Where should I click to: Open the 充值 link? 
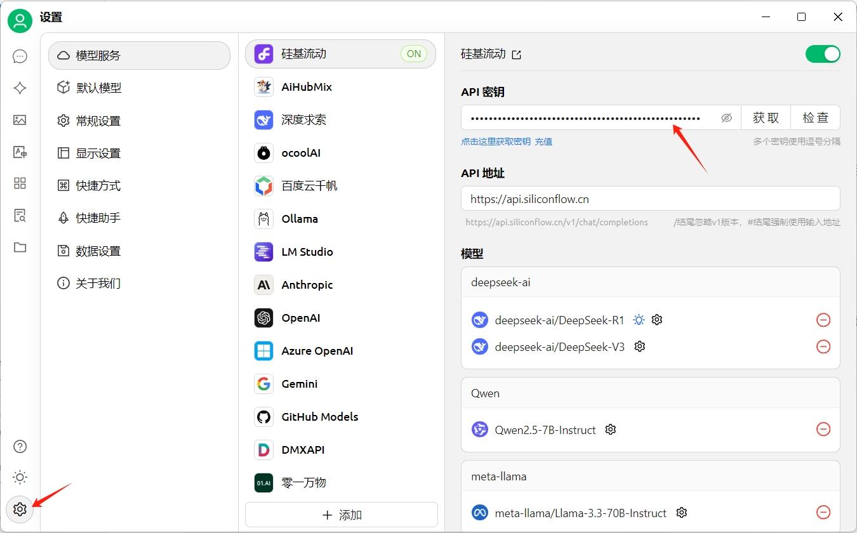click(543, 141)
